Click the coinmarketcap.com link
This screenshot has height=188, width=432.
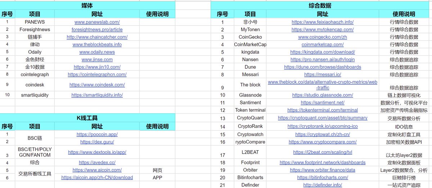[x=323, y=44]
